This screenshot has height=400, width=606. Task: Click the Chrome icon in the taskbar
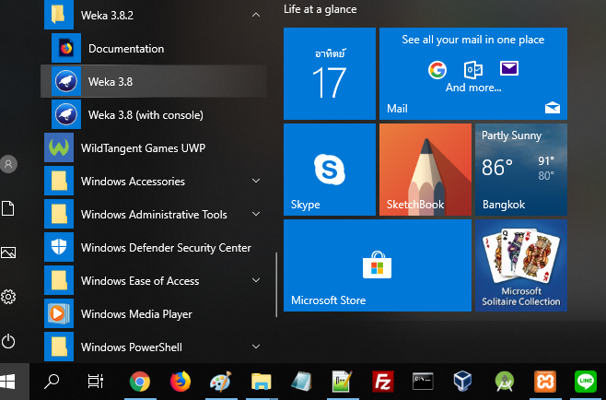click(x=140, y=381)
